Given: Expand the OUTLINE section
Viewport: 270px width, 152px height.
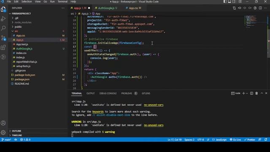Looking at the screenshot, I should tap(16, 131).
